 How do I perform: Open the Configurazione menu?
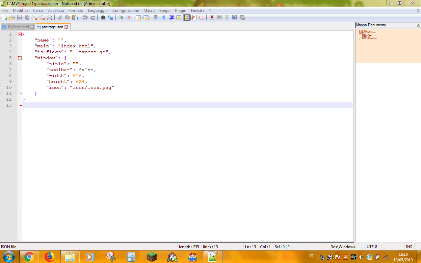pyautogui.click(x=126, y=11)
